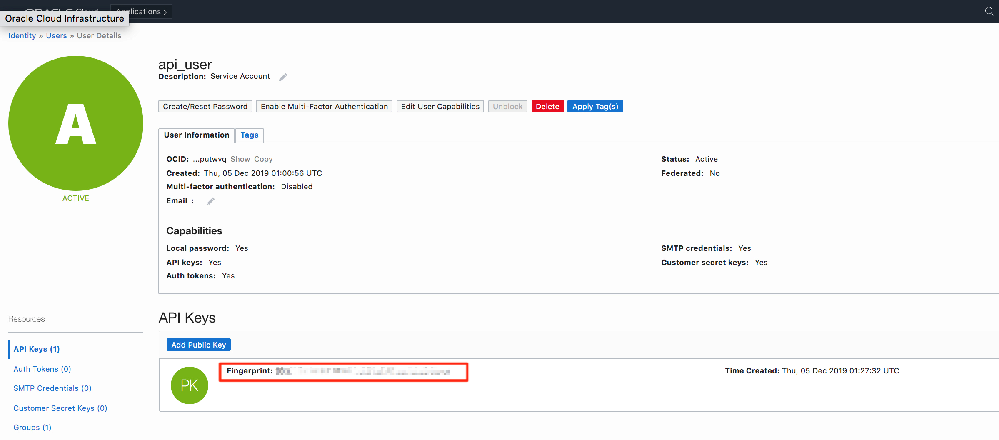Viewport: 999px width, 440px height.
Task: Open the hamburger navigation menu
Action: pos(9,9)
